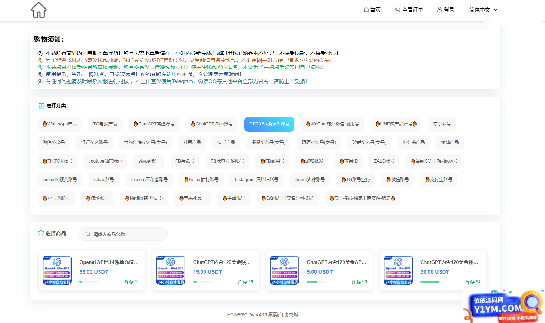
Task: Select the kakao账号 category
Action: point(104,180)
